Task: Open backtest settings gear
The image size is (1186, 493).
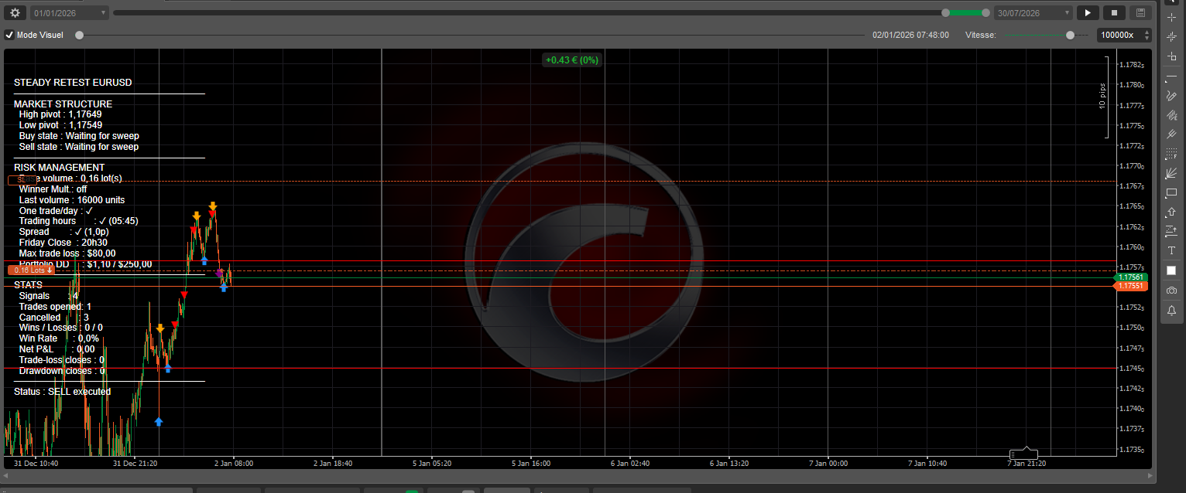Action: [15, 12]
